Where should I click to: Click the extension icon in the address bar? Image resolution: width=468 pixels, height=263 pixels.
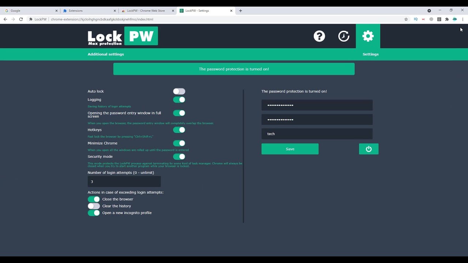pos(31,19)
